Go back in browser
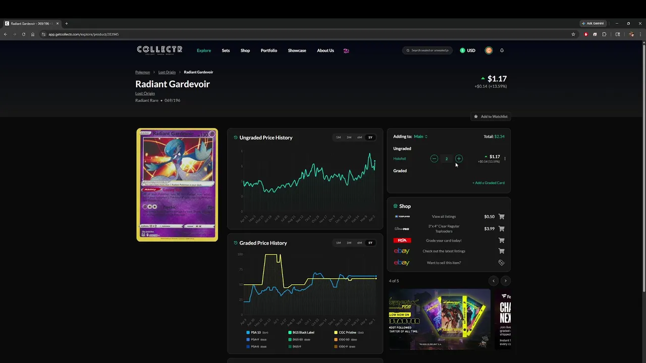 point(6,34)
